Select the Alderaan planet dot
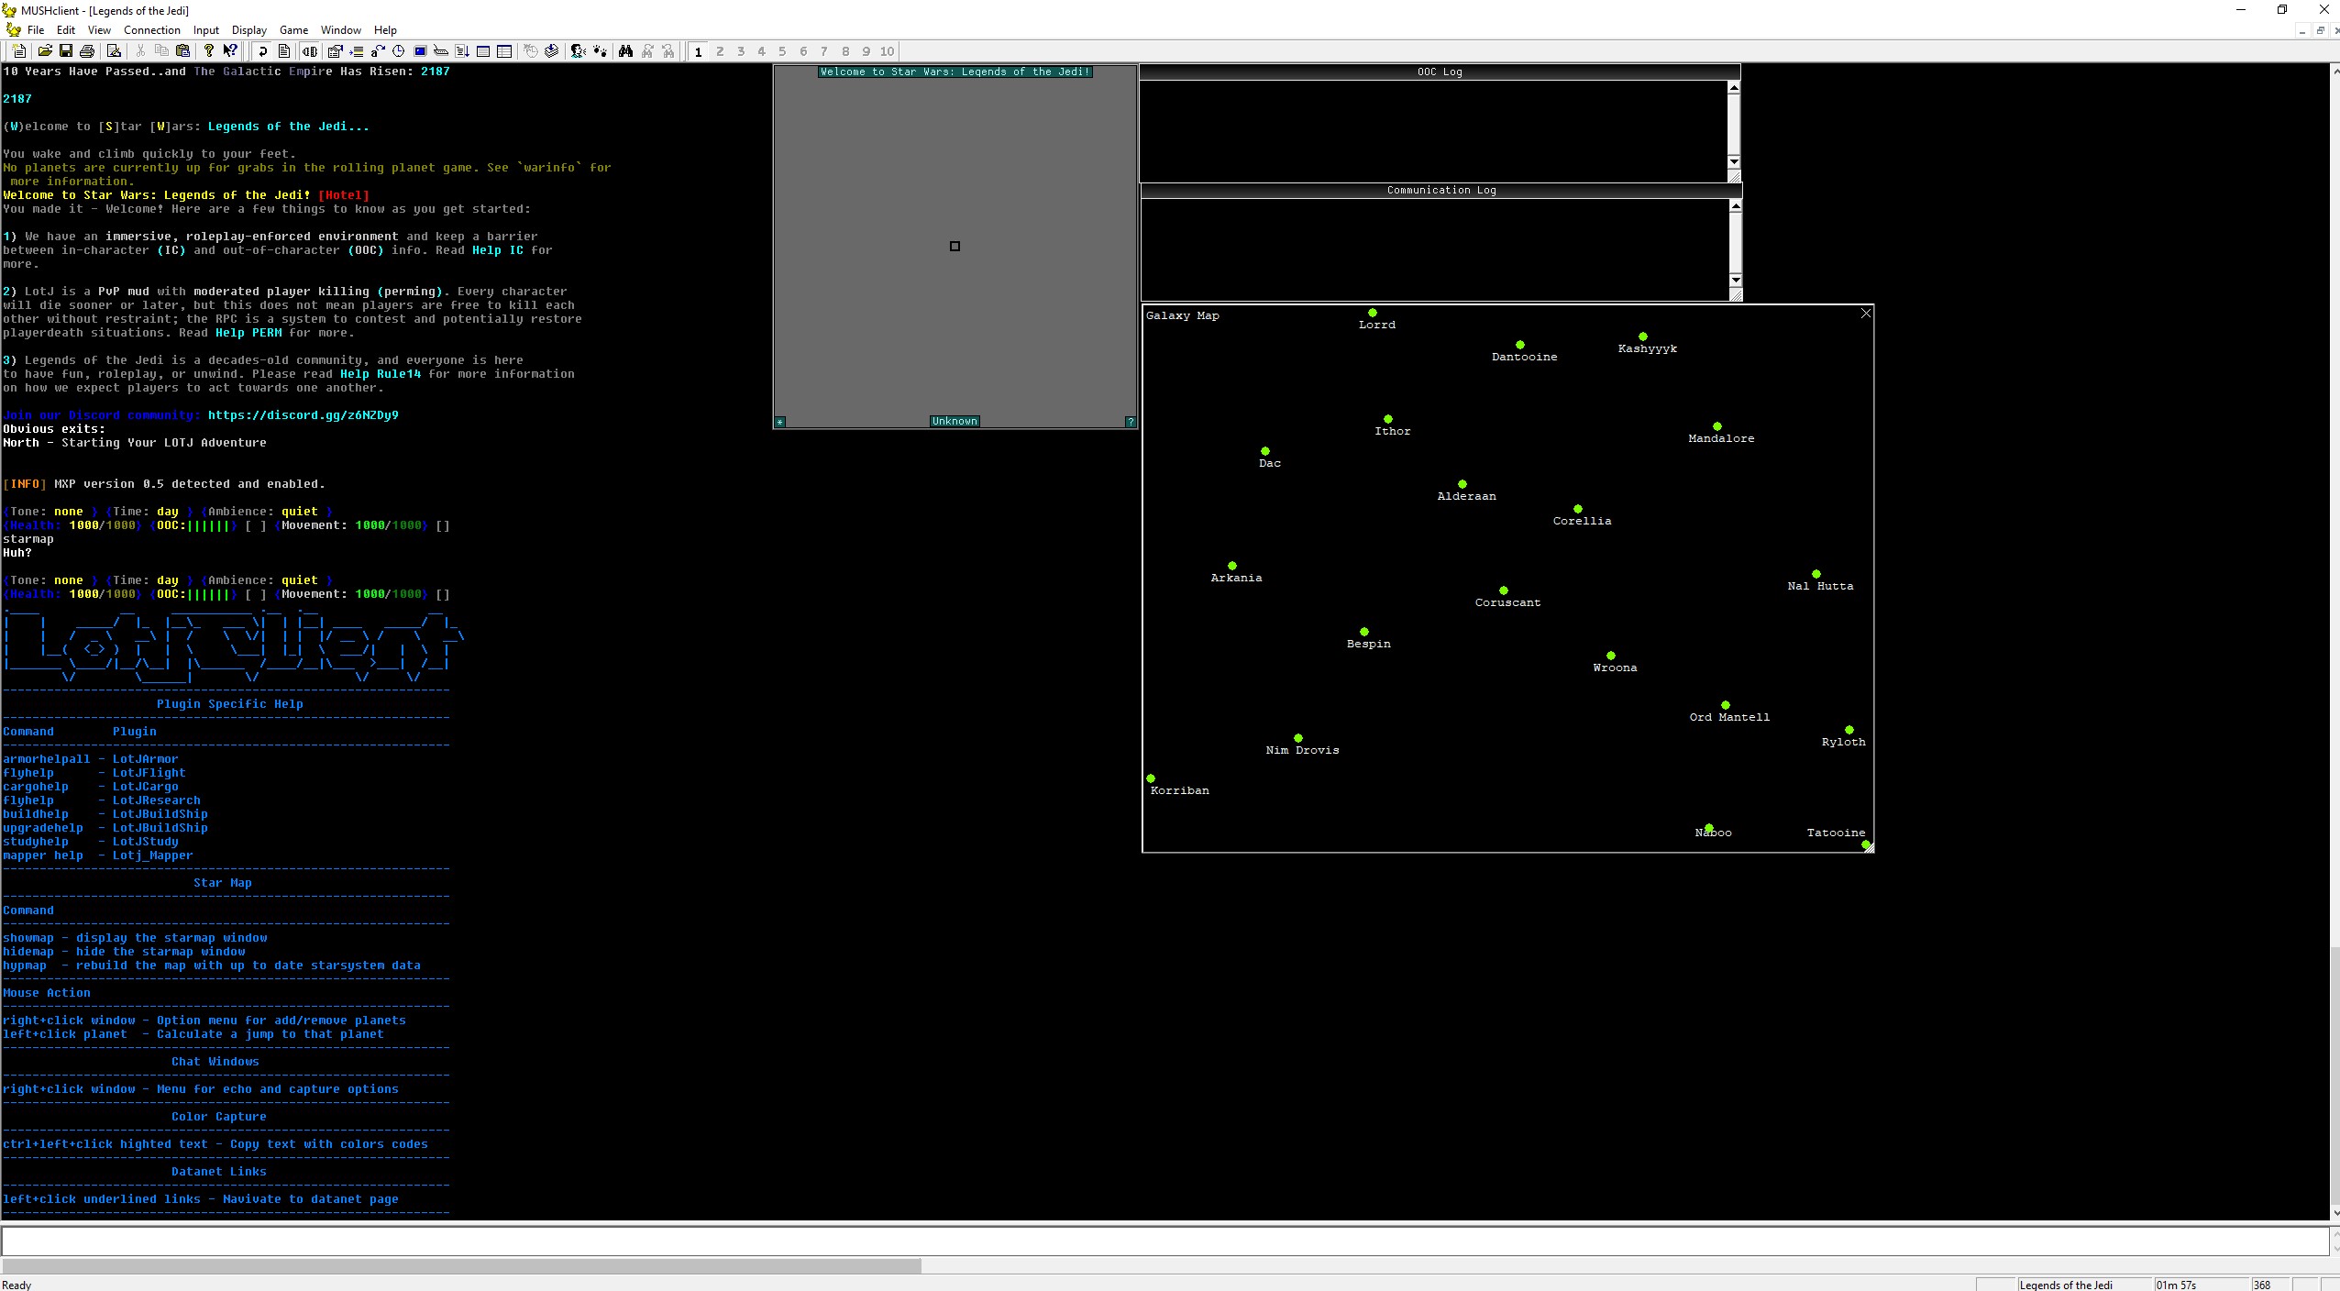This screenshot has width=2340, height=1291. [1462, 484]
